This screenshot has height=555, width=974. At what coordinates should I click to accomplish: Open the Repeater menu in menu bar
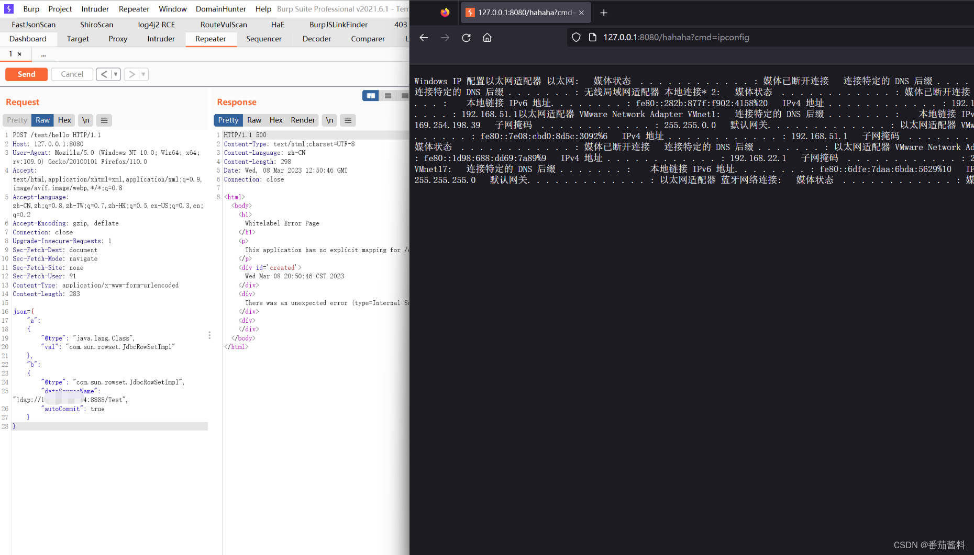coord(134,9)
